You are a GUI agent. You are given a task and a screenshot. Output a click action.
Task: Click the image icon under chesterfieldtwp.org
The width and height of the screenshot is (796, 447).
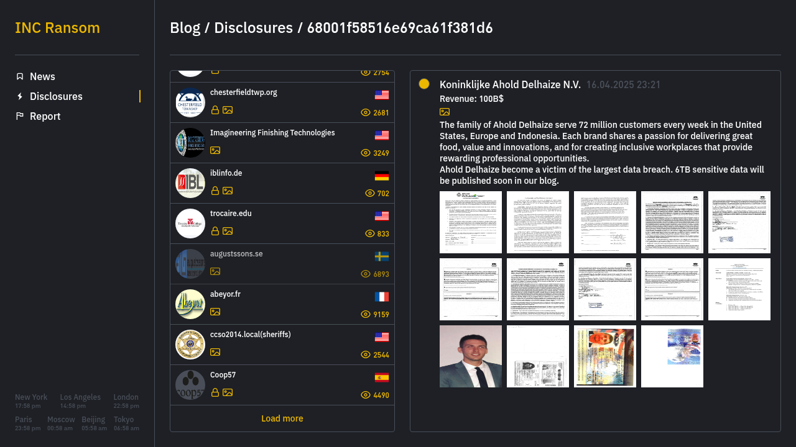click(x=228, y=110)
